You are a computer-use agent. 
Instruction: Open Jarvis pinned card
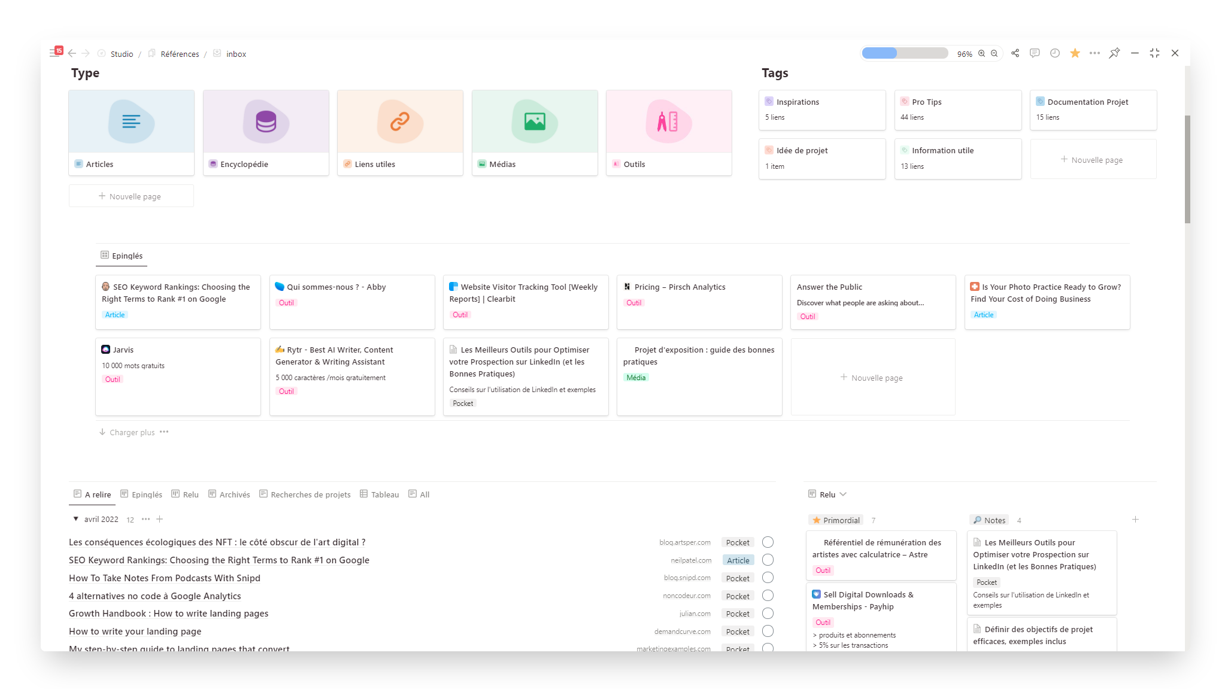[178, 377]
